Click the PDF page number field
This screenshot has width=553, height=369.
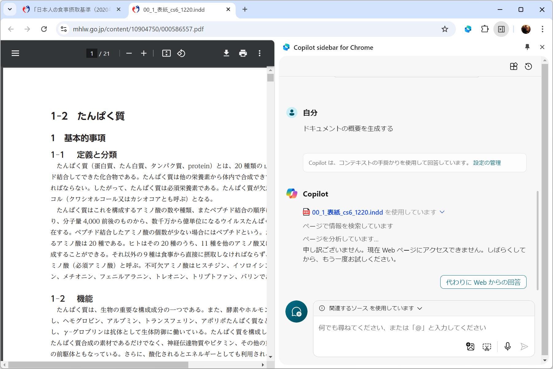(x=92, y=54)
